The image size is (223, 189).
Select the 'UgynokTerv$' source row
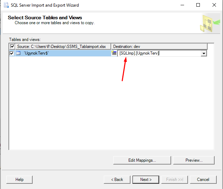[x=63, y=53]
